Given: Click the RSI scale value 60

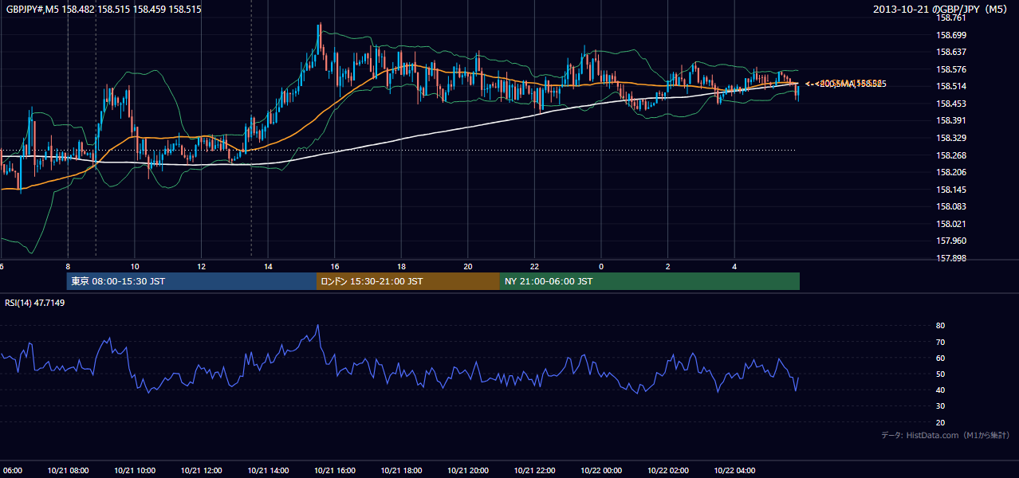Looking at the screenshot, I should coord(940,358).
